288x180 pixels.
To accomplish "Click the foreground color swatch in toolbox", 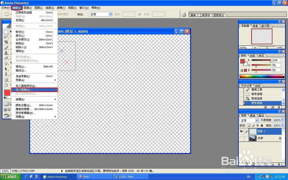I will tap(7, 93).
